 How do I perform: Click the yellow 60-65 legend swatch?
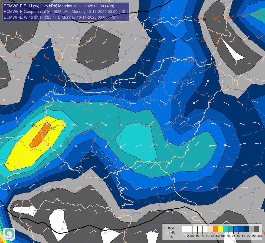[221, 229]
